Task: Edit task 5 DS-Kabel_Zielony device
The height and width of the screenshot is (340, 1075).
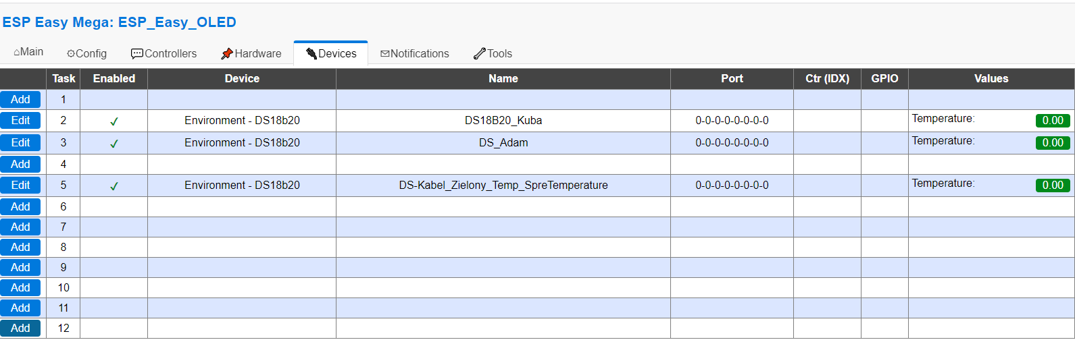Action: 20,185
